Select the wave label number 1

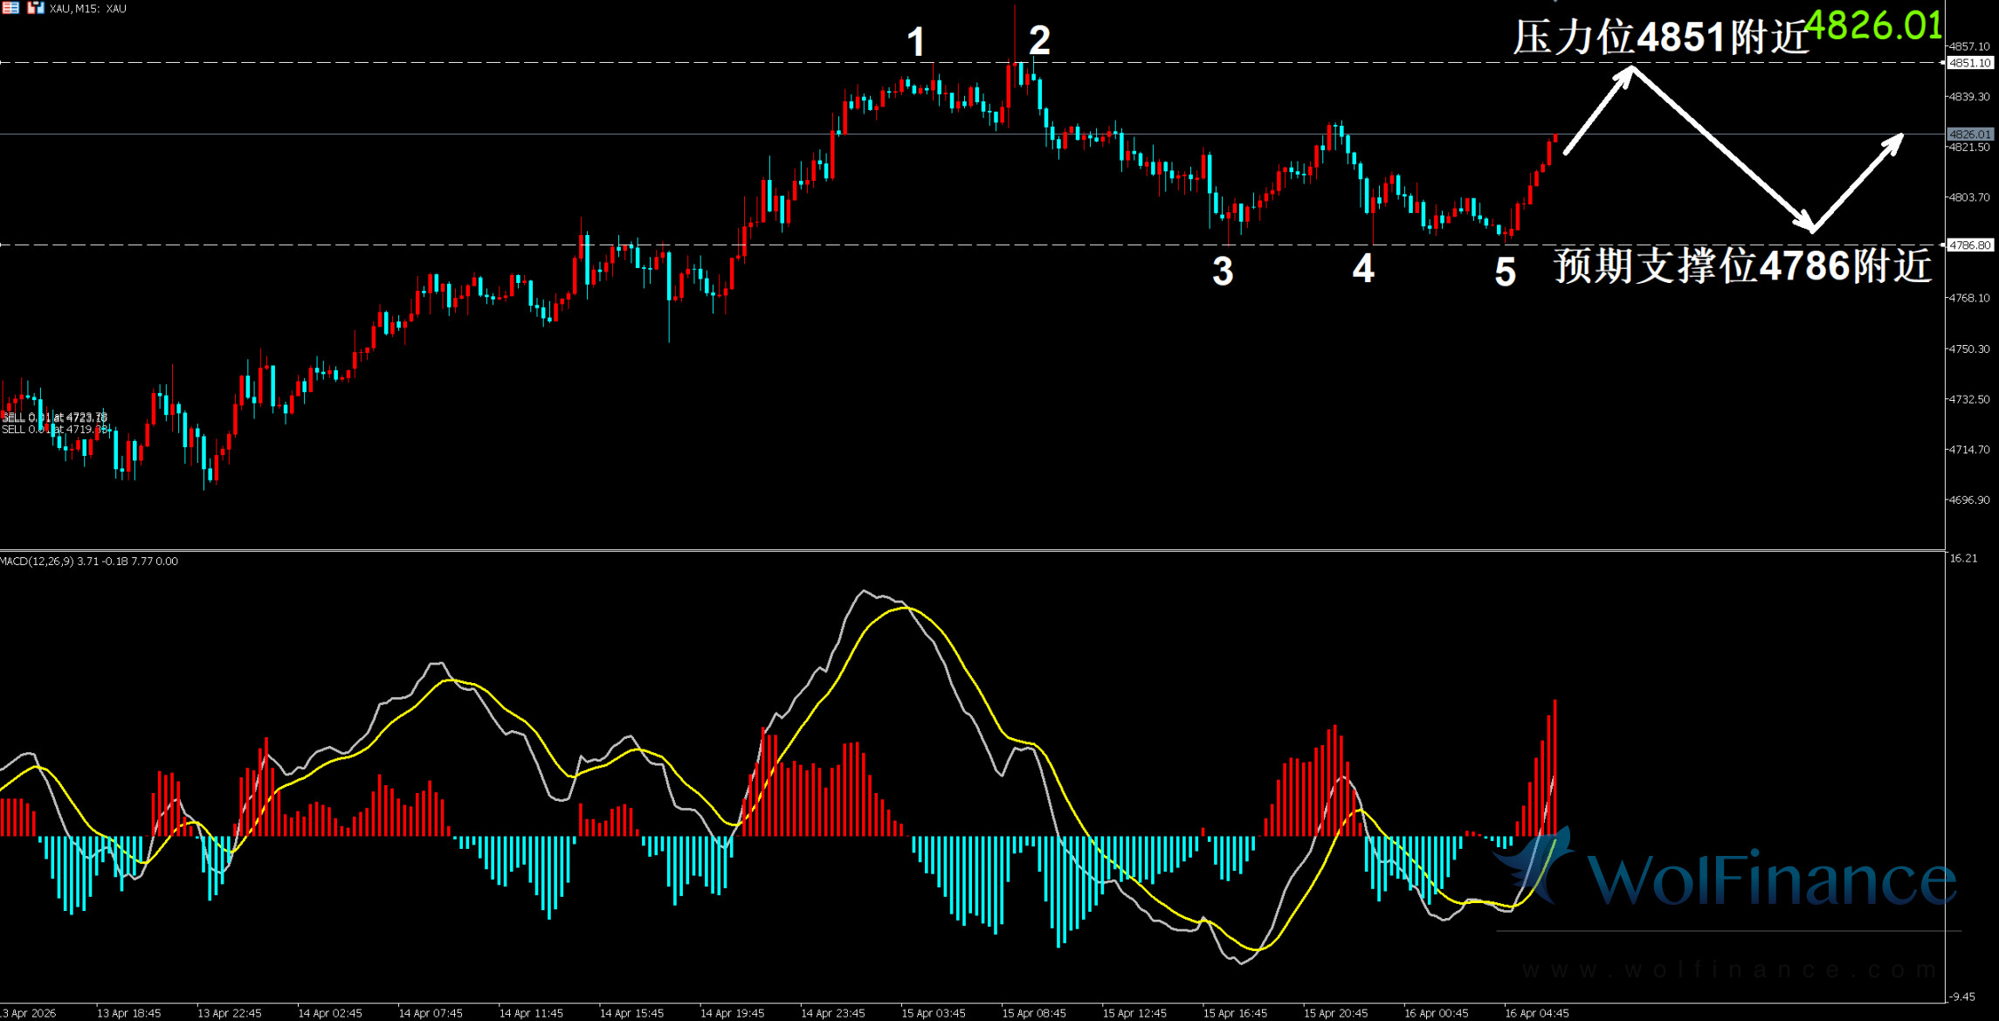[x=915, y=42]
